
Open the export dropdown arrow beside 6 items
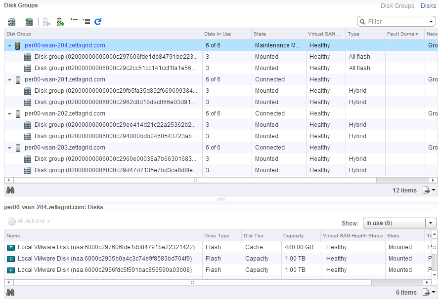click(x=434, y=292)
